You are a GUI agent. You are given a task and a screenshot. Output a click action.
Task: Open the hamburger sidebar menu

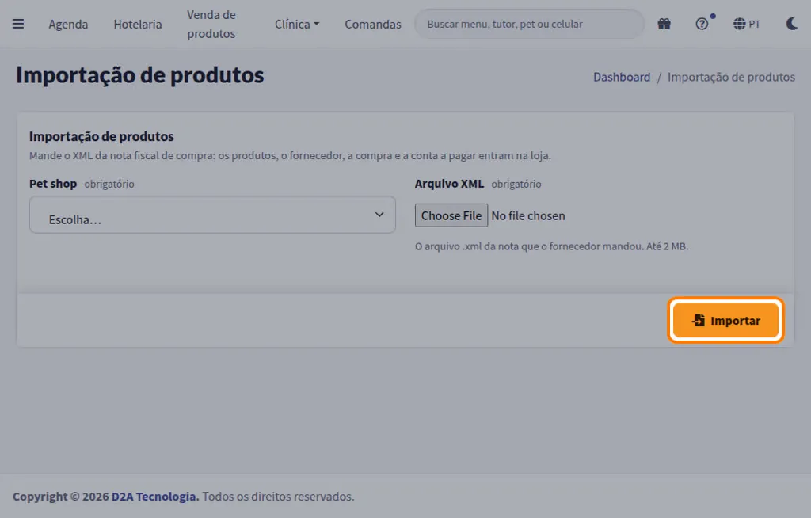[18, 24]
